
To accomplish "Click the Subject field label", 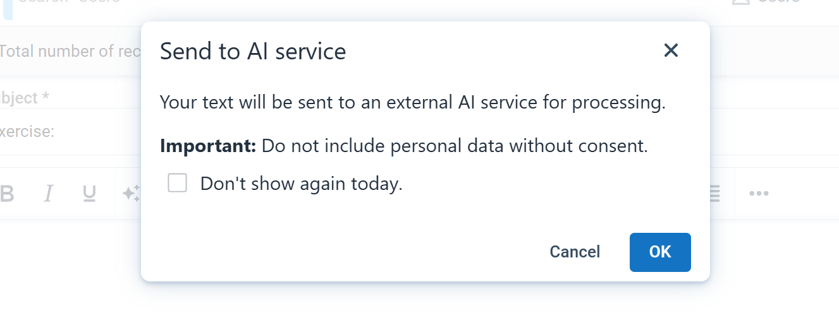I will coord(25,98).
